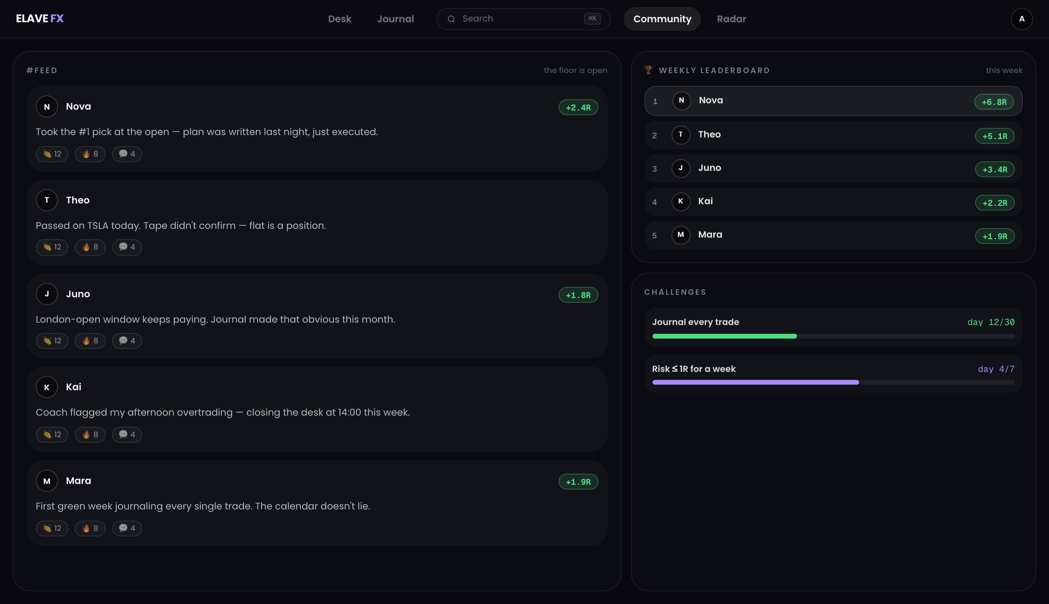The width and height of the screenshot is (1049, 604).
Task: Click the +2.2R score for Kai
Action: (x=995, y=203)
